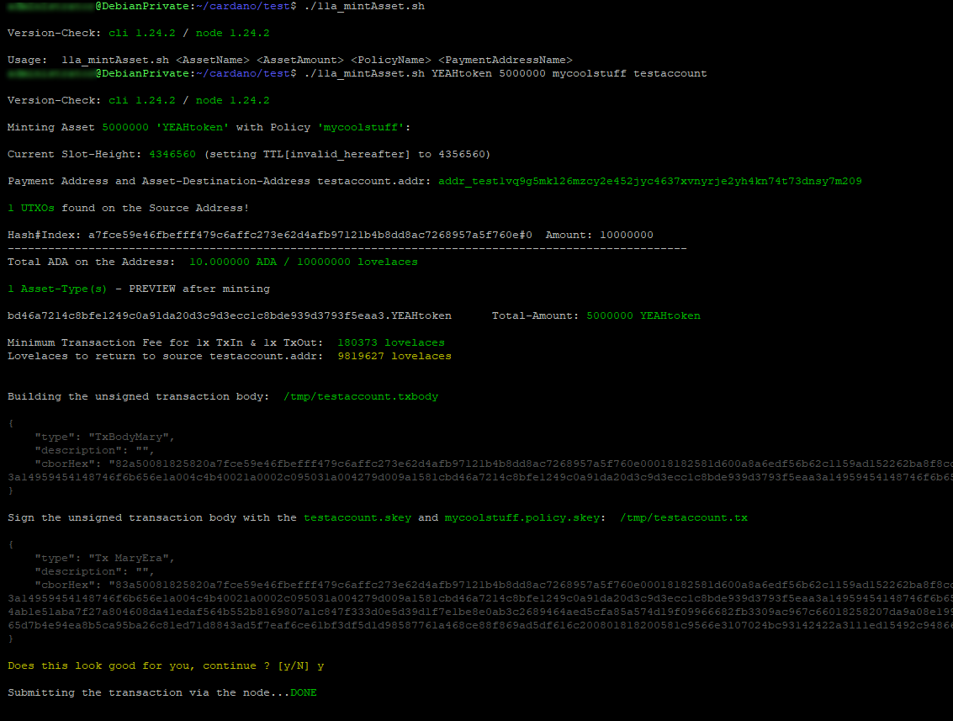Click the cborHex line starting '83a50081825820'

pyautogui.click(x=494, y=585)
